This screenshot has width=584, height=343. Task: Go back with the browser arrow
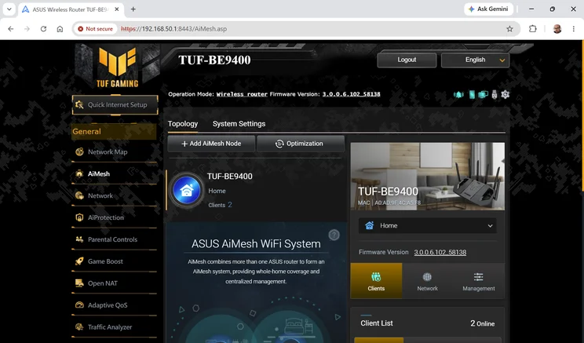pos(11,29)
